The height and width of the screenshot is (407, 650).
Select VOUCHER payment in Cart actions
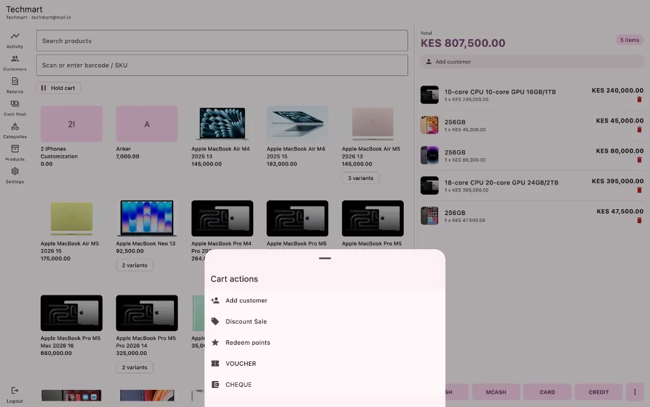[325, 363]
